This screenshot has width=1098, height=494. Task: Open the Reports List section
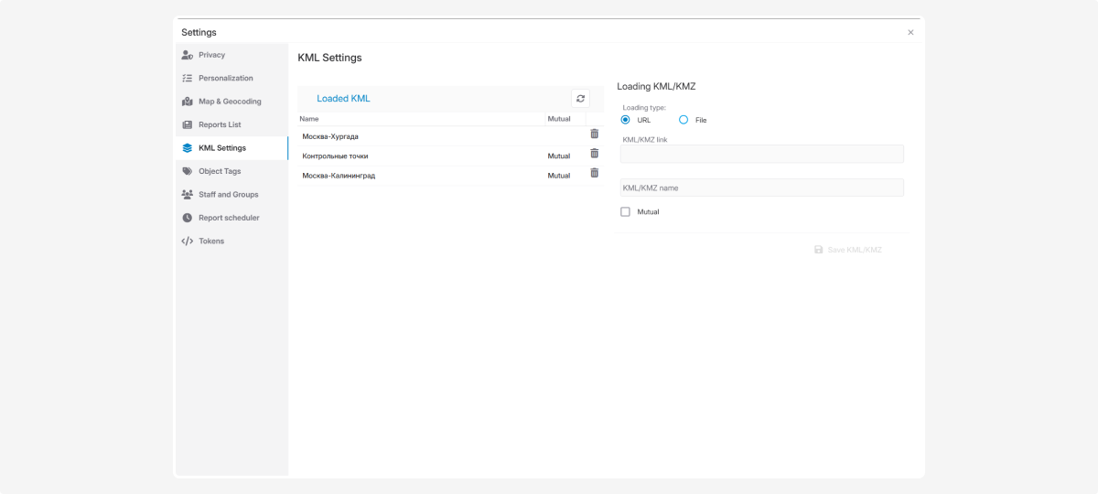[x=220, y=124]
